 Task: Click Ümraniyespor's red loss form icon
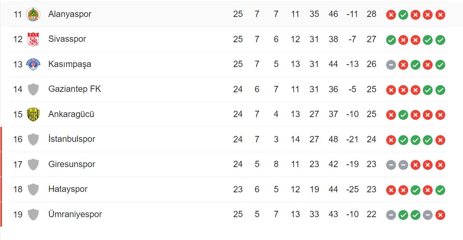click(441, 215)
